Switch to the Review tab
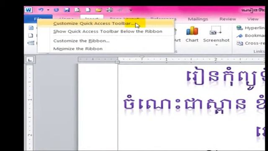This screenshot has width=268, height=151. pyautogui.click(x=228, y=19)
